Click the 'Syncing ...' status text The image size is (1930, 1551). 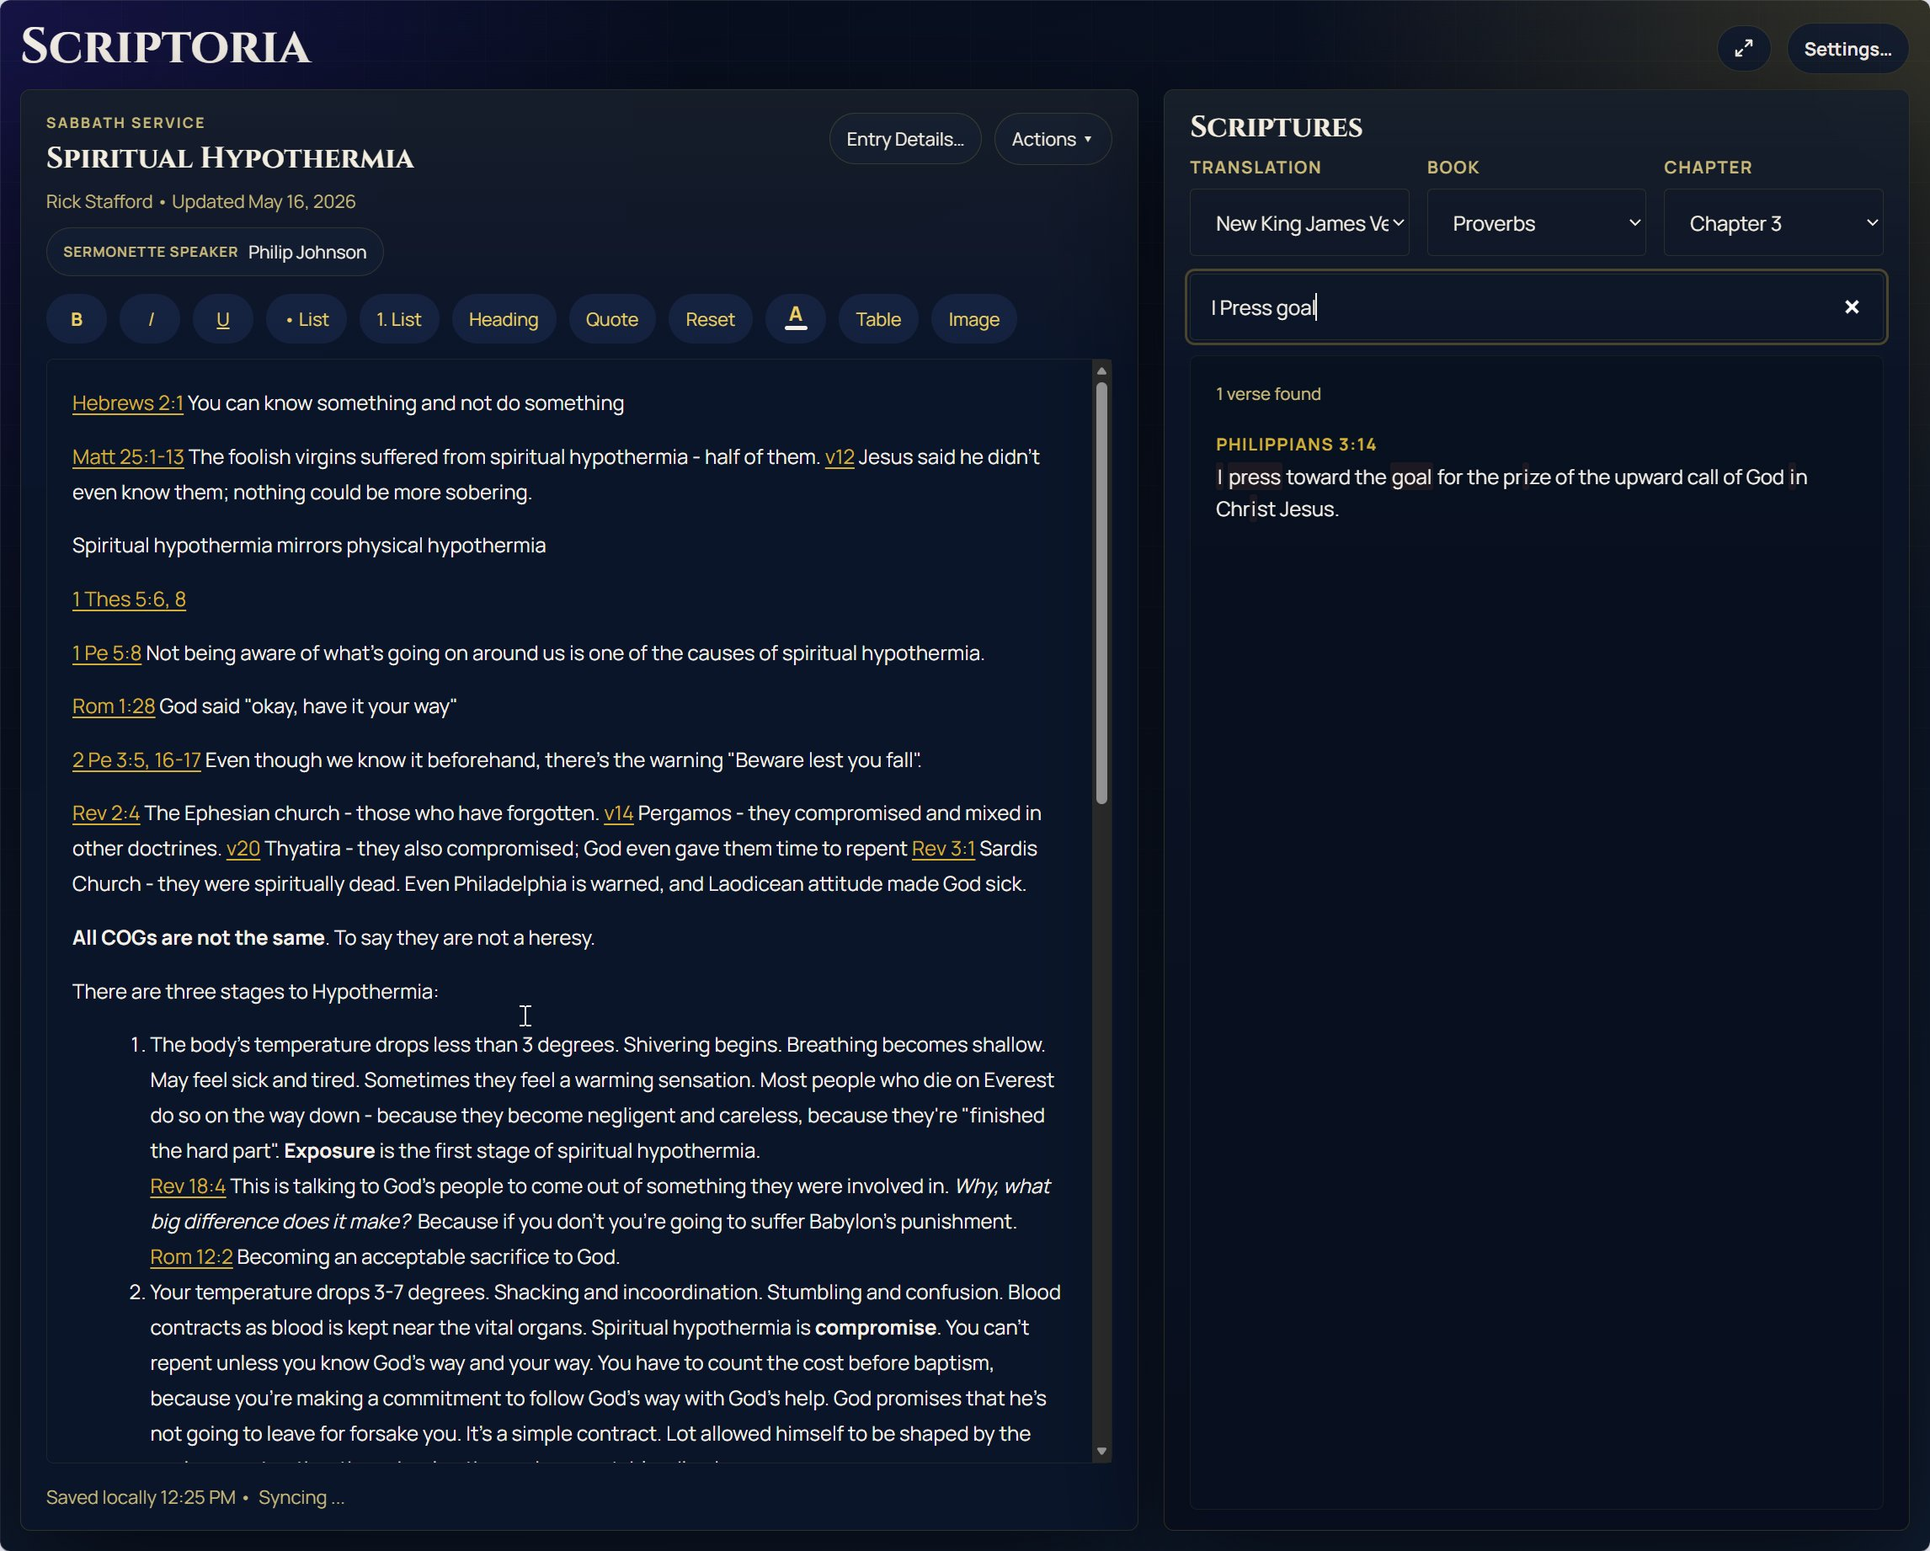click(x=301, y=1497)
